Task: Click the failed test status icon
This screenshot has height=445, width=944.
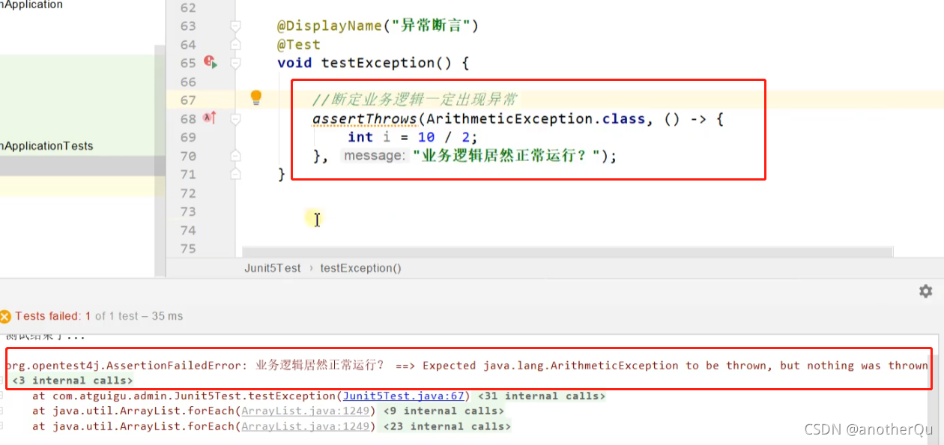Action: (5, 316)
